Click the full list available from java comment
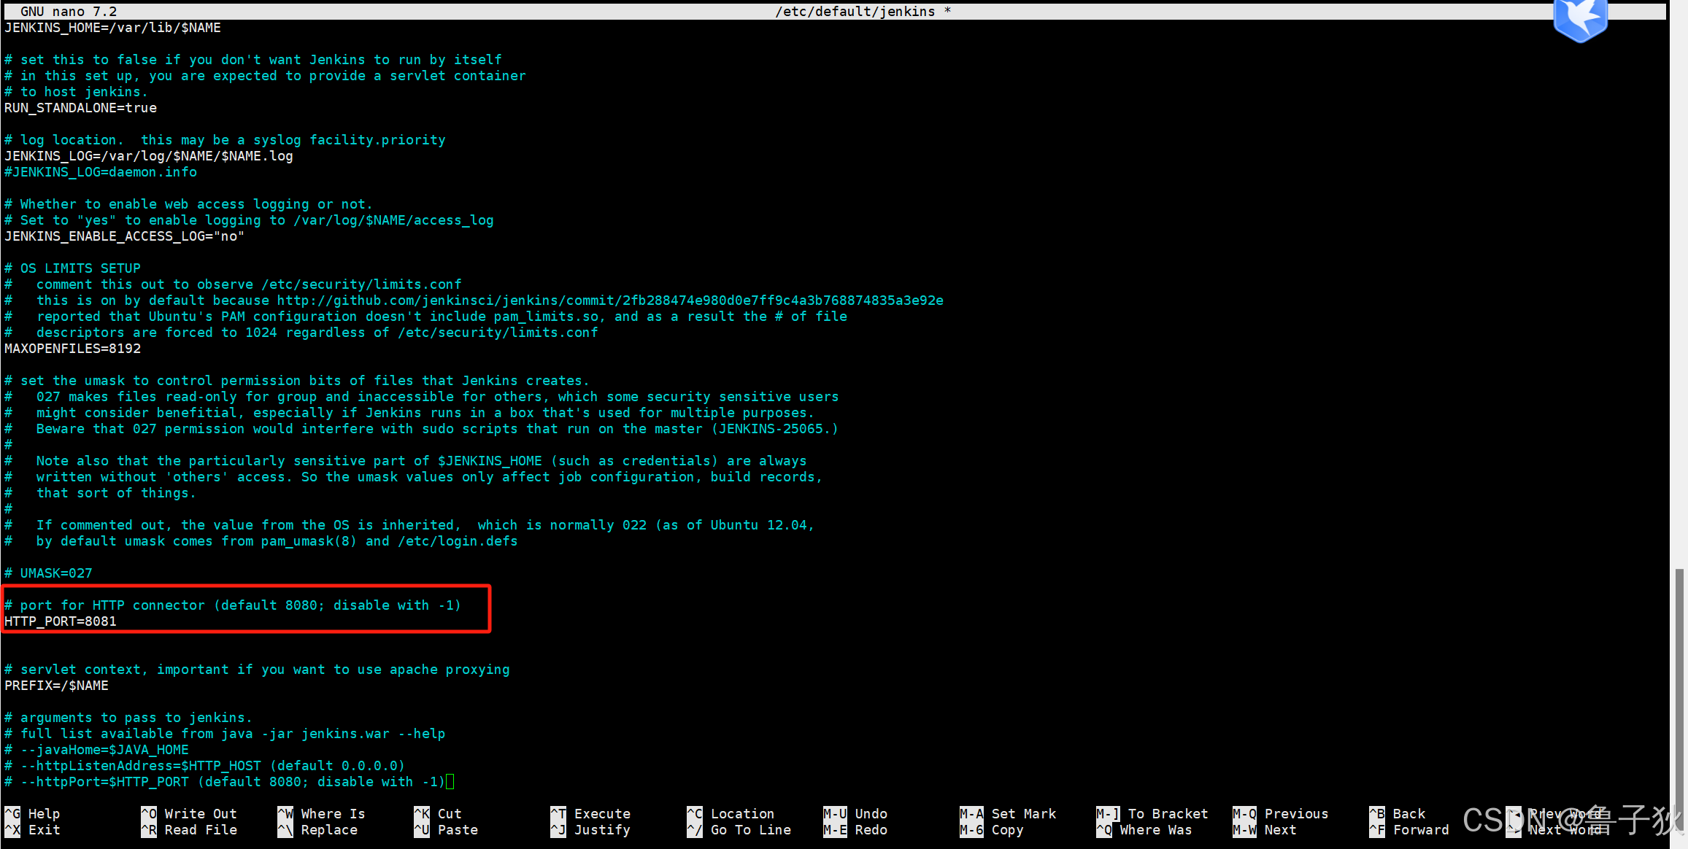 tap(225, 733)
